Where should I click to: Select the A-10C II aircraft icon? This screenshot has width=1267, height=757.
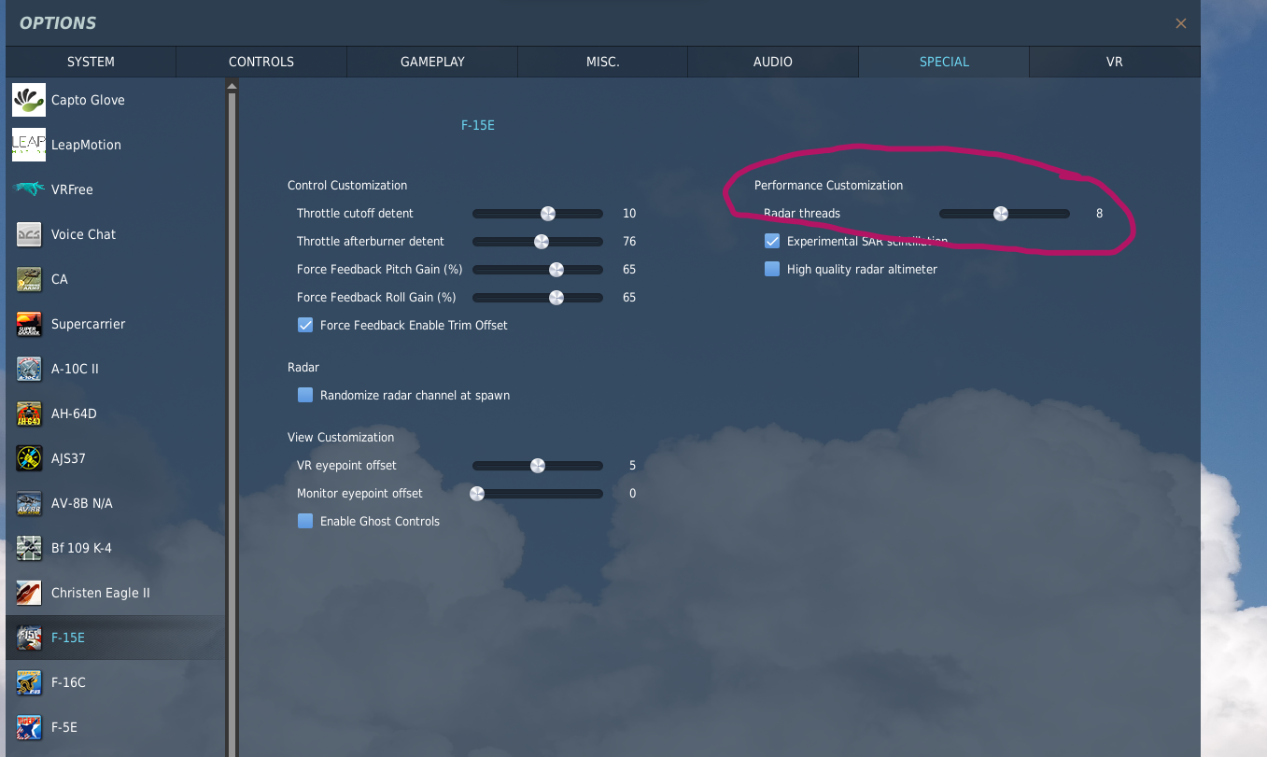coord(29,369)
